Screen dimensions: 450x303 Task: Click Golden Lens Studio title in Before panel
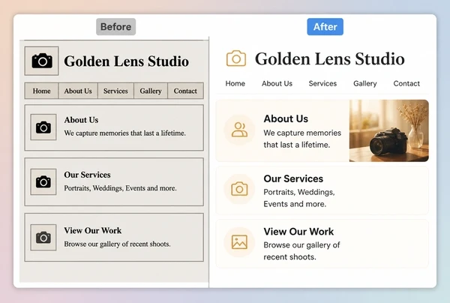point(126,61)
